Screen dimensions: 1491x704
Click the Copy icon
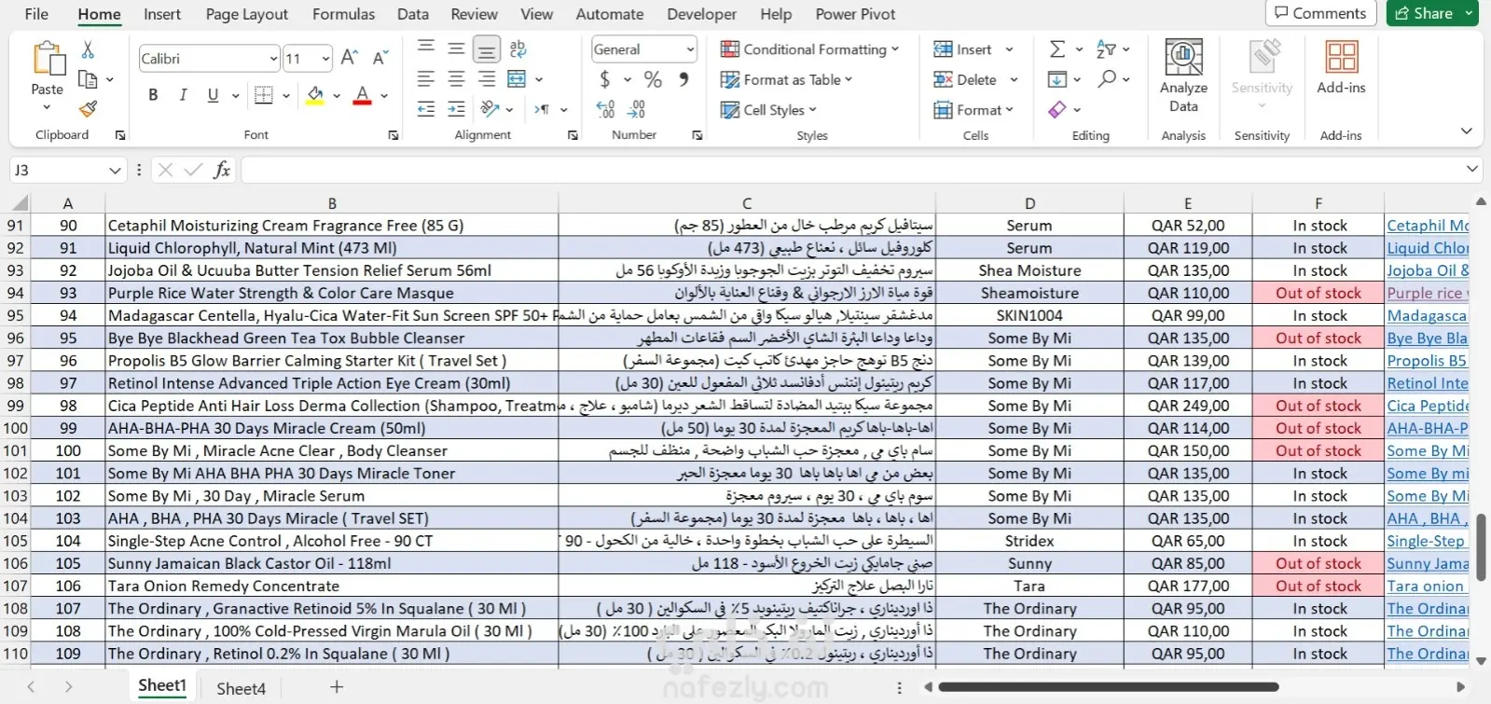tap(88, 79)
